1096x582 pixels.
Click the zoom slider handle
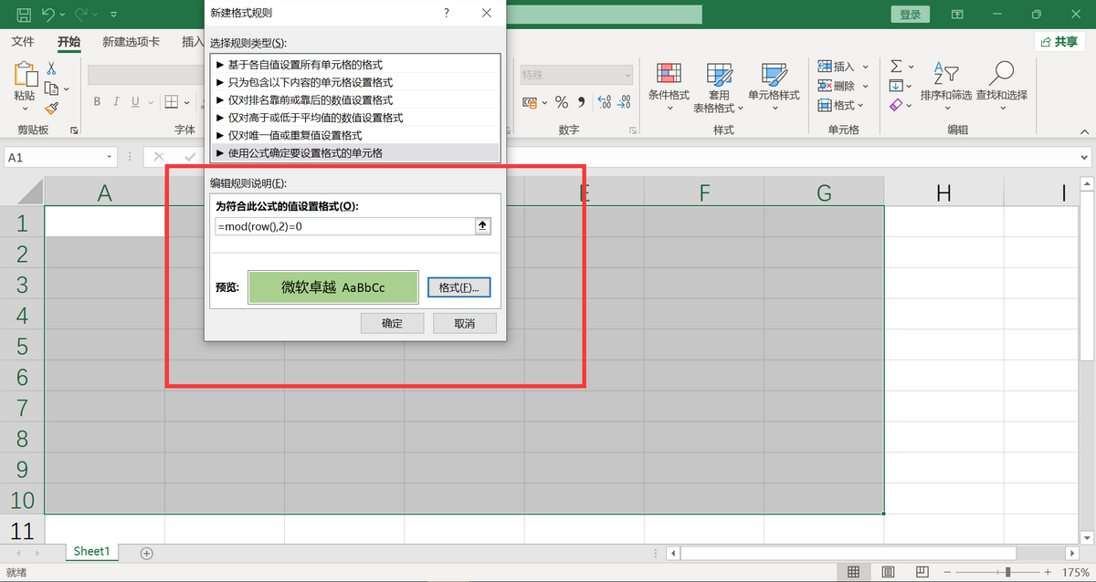click(1007, 572)
